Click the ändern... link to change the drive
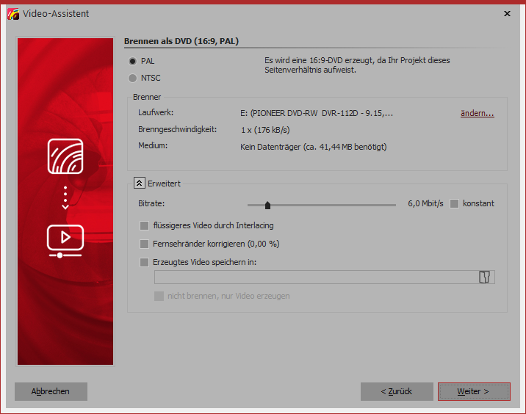 [x=477, y=113]
